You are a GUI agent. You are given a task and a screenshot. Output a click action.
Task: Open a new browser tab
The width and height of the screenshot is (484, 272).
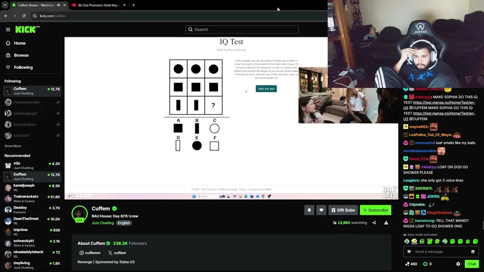133,5
